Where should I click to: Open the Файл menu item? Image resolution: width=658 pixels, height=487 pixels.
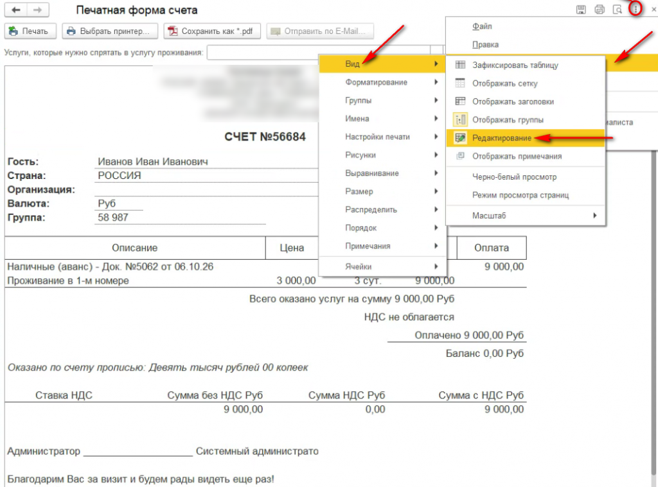[482, 26]
